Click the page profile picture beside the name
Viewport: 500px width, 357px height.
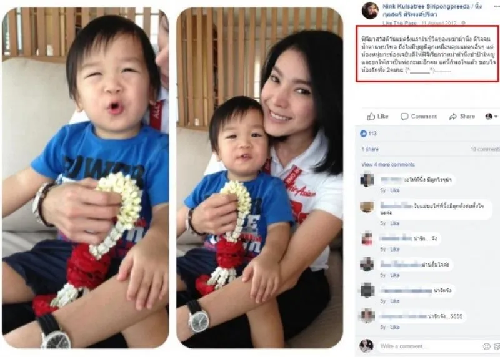click(x=370, y=10)
